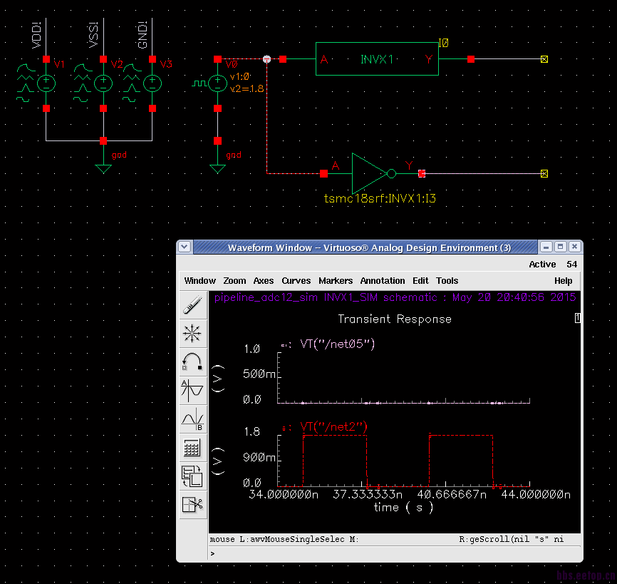Expand the Markers menu
The width and height of the screenshot is (617, 584).
tap(336, 281)
